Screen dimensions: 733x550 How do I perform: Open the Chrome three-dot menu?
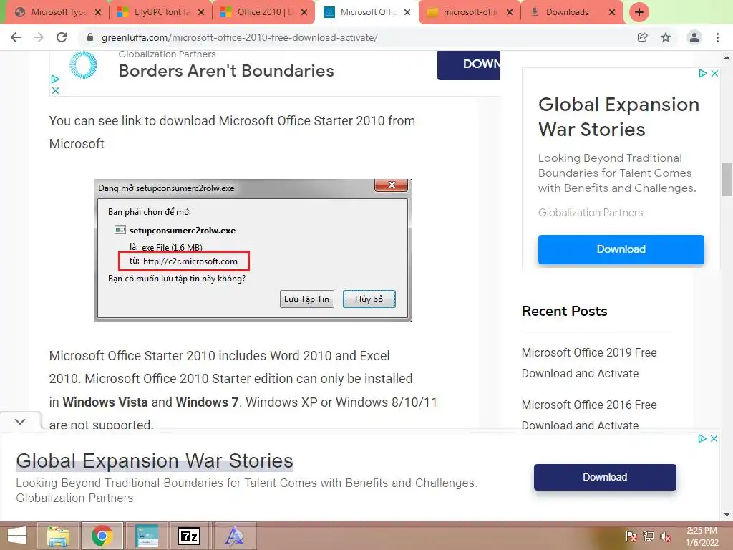coord(717,37)
